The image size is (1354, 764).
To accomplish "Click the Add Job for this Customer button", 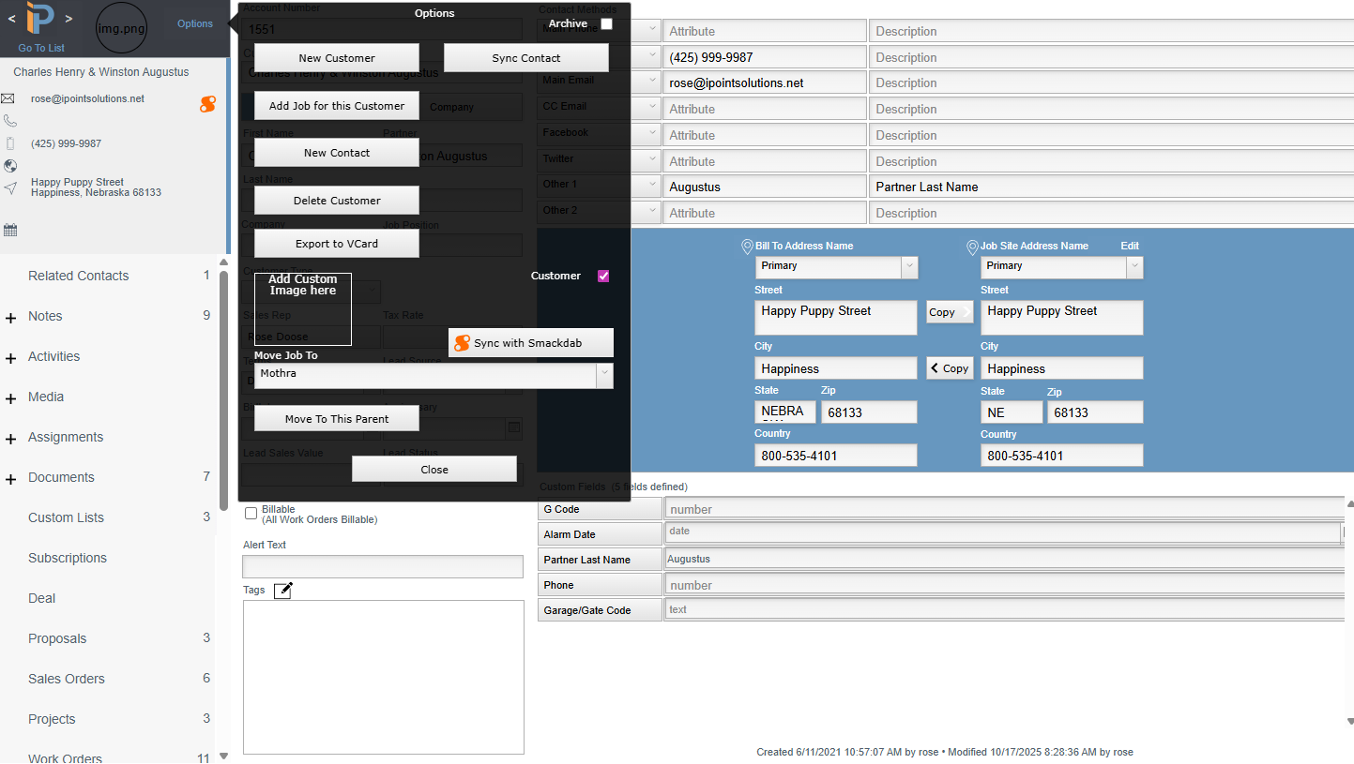I will (x=337, y=106).
